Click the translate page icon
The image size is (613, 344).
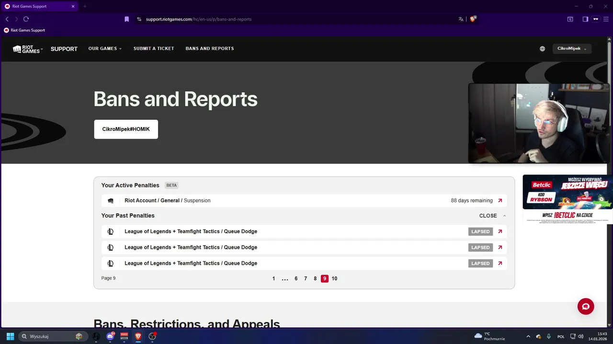click(x=461, y=19)
